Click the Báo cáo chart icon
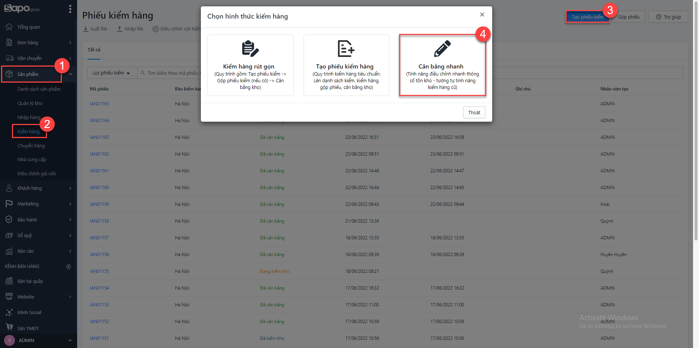This screenshot has width=699, height=348. pos(9,251)
